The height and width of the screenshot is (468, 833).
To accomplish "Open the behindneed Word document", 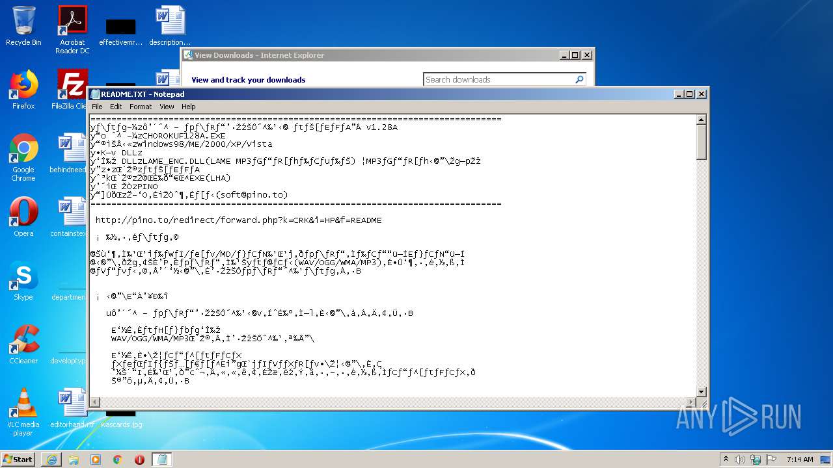I will tap(69, 153).
